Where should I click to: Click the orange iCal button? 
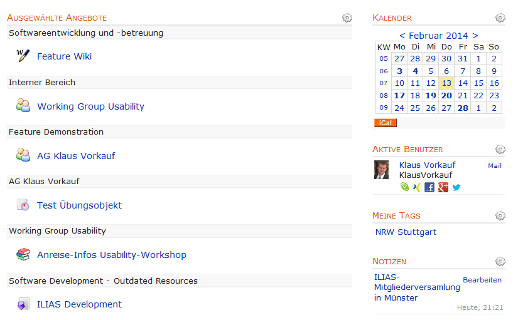385,123
